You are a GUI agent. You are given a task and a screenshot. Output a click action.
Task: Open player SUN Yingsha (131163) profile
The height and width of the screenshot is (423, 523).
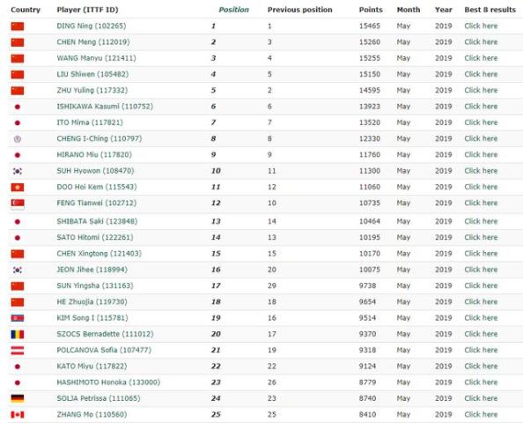(x=95, y=286)
